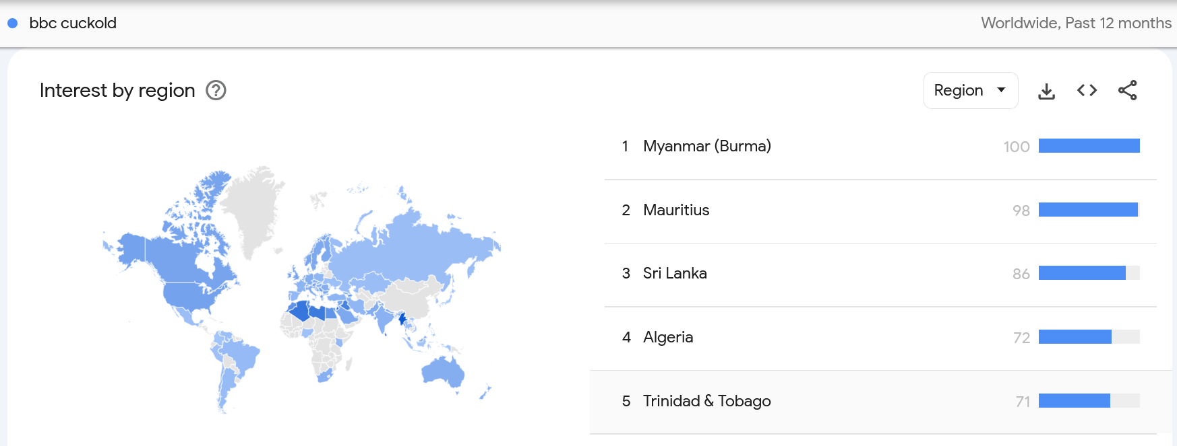Click the interest bar for Myanmar
Screen dimensions: 1177x446
(x=1089, y=146)
